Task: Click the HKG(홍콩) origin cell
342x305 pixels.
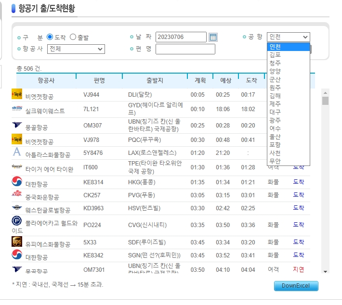Action: [142, 182]
